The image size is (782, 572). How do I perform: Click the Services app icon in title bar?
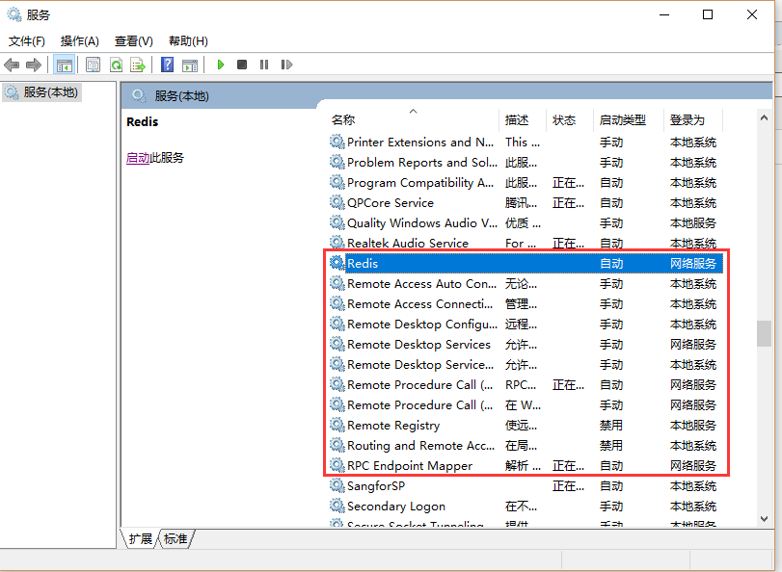point(13,15)
